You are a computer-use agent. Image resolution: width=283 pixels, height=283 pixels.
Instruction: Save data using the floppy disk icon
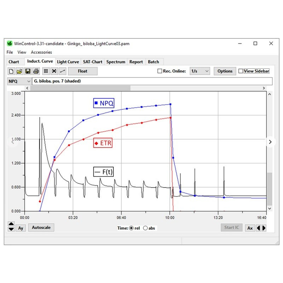[x=28, y=71]
